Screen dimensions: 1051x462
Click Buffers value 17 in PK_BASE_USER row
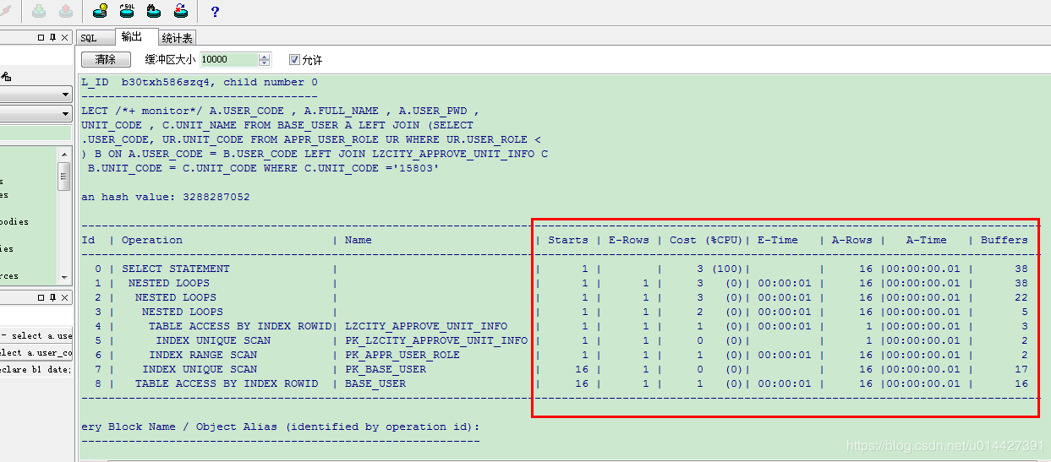coord(1021,369)
